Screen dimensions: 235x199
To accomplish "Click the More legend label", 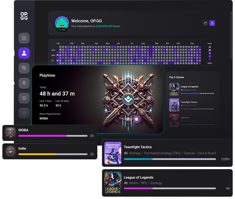I will pos(210,63).
